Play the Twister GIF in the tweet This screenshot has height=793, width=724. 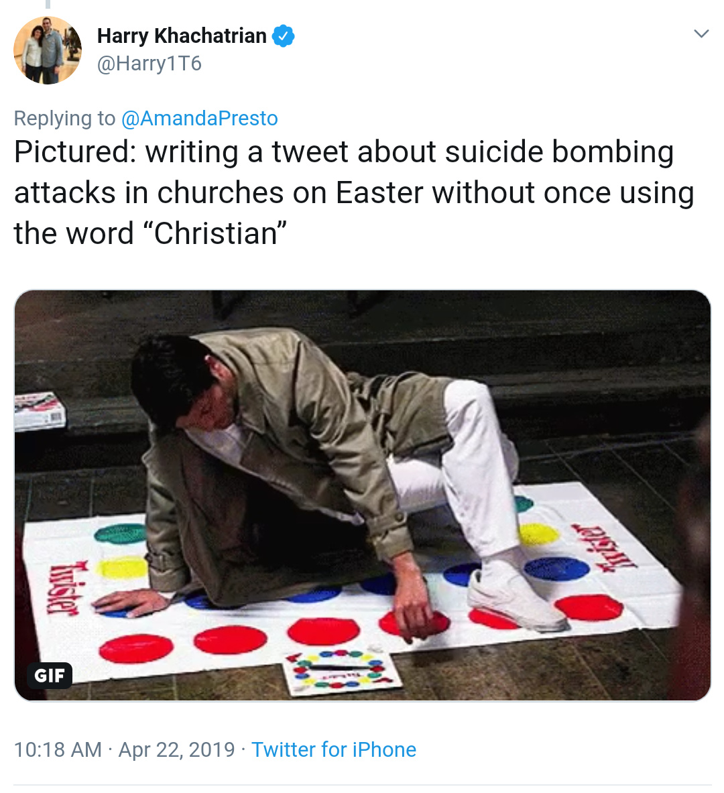[362, 495]
